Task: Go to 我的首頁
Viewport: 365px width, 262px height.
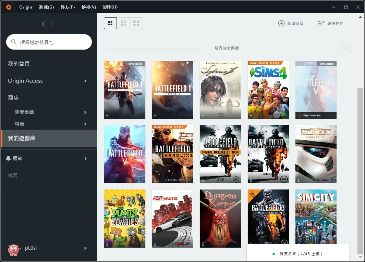Action: [x=19, y=64]
